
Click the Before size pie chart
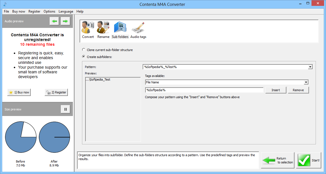(21, 137)
